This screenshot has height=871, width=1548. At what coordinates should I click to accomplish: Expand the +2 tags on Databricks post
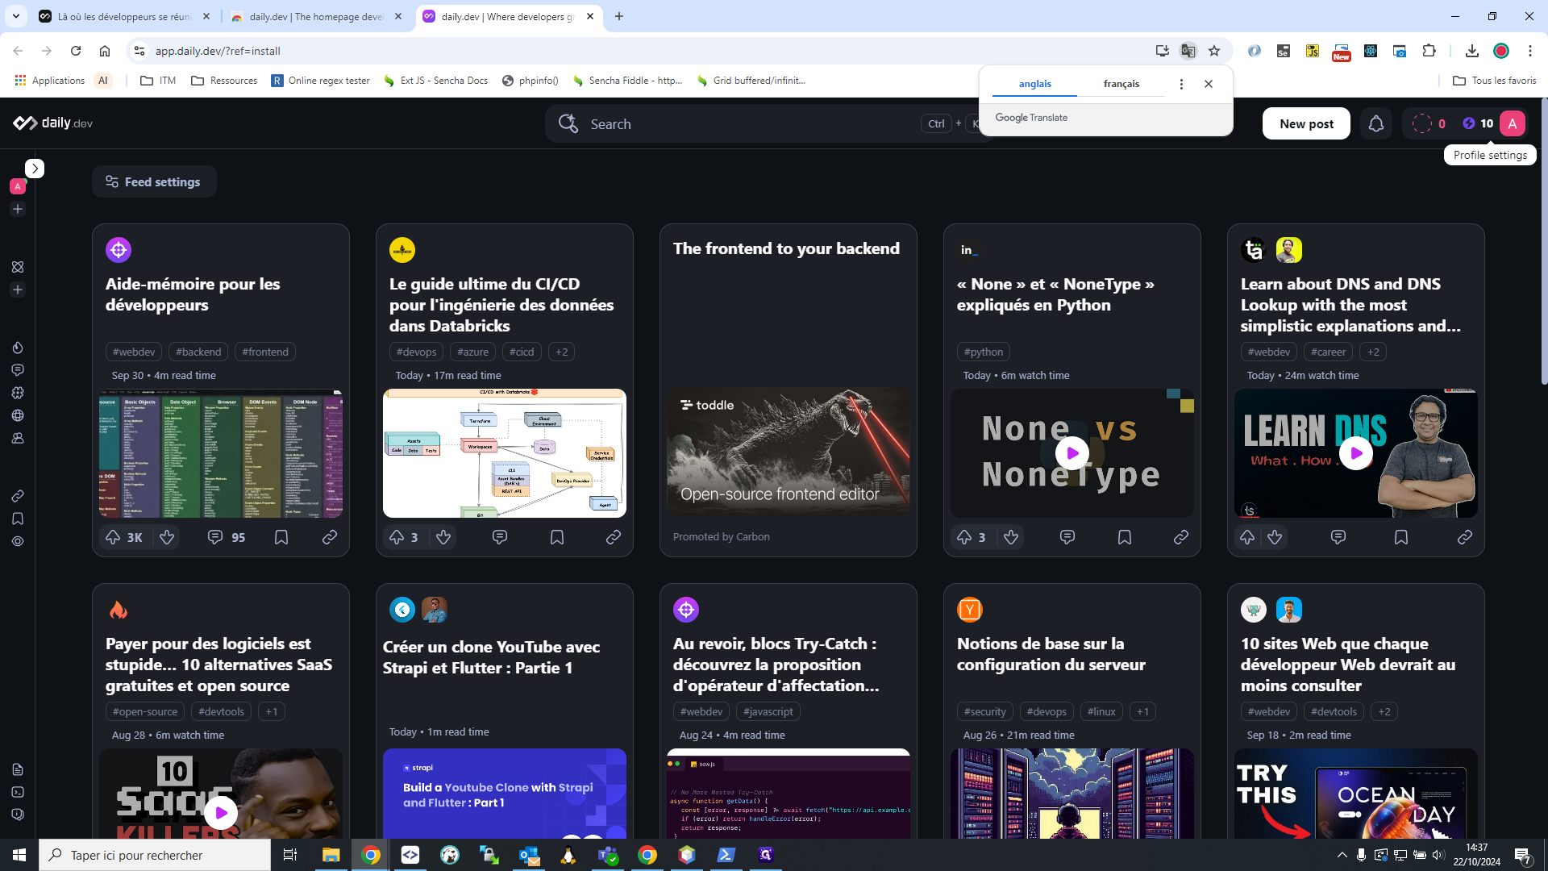point(562,352)
